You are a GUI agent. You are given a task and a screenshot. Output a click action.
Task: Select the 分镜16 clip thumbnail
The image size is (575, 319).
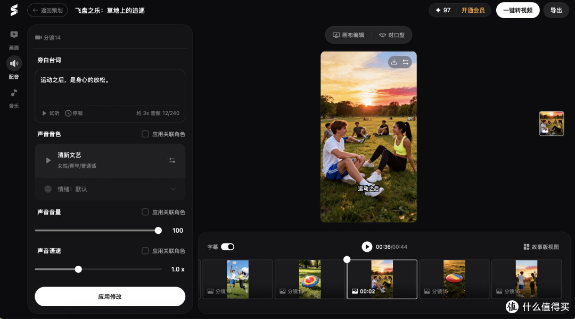[526, 279]
